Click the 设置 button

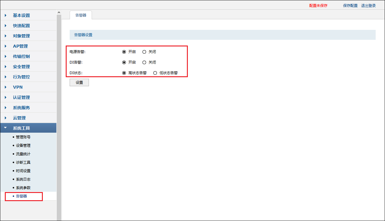79,83
